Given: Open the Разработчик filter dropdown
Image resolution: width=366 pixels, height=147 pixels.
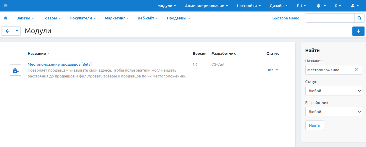Looking at the screenshot, I should coord(333,112).
